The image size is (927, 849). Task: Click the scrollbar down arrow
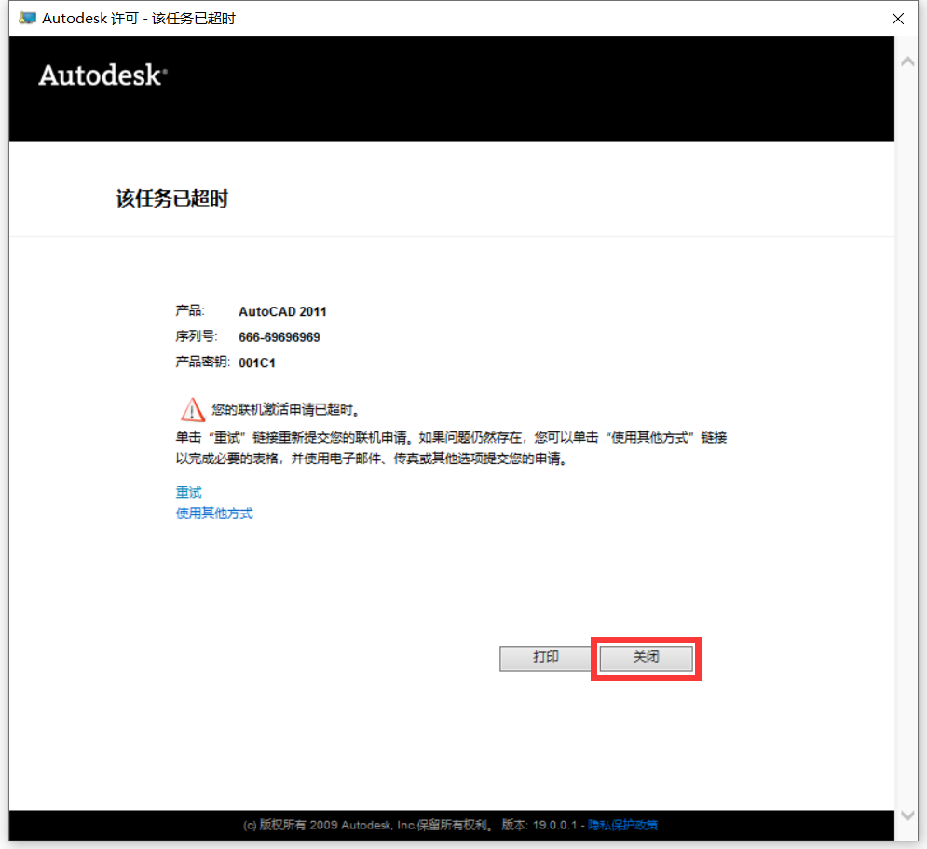[x=907, y=815]
